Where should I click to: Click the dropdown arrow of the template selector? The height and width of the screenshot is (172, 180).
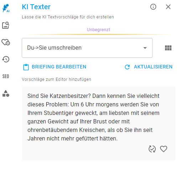tap(145, 48)
